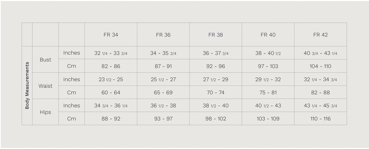Click the FR 34 column header
This screenshot has width=369, height=149.
[x=111, y=35]
